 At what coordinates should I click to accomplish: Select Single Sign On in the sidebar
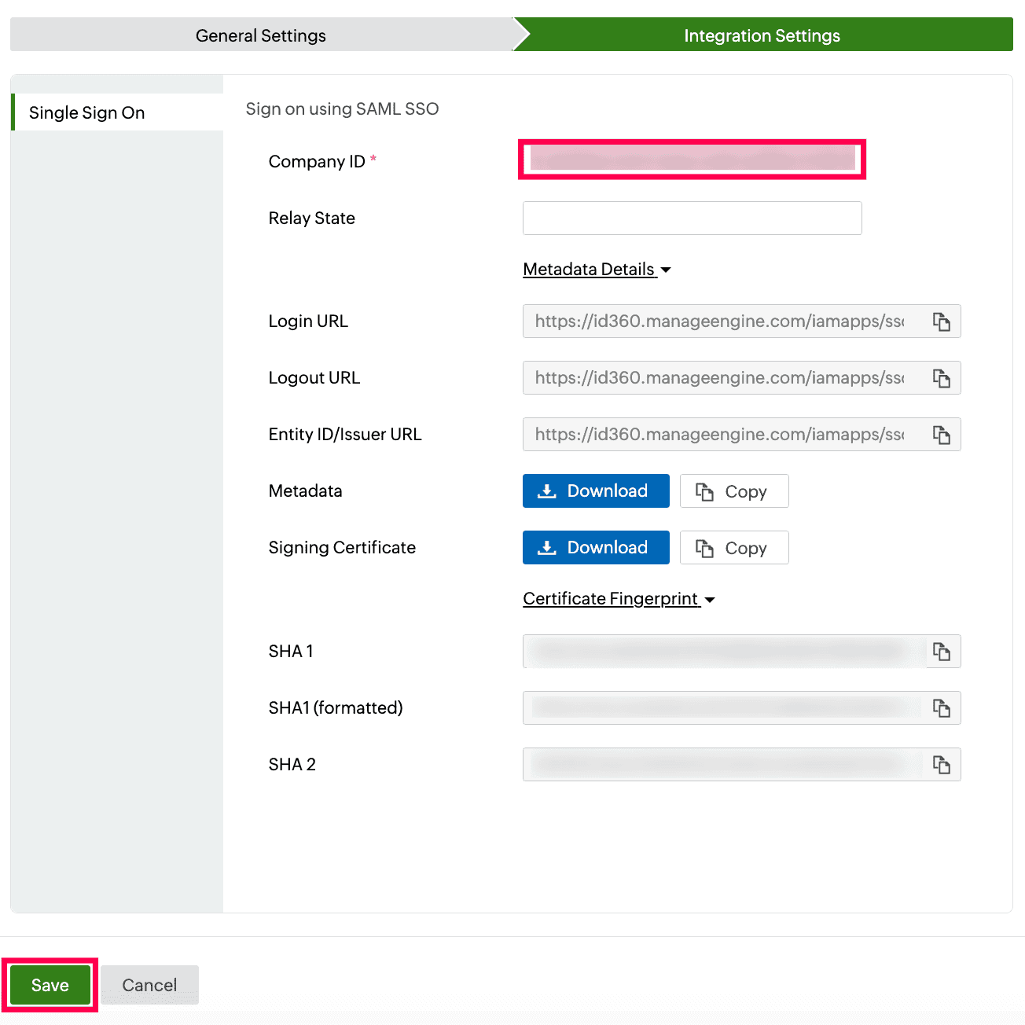tap(86, 112)
